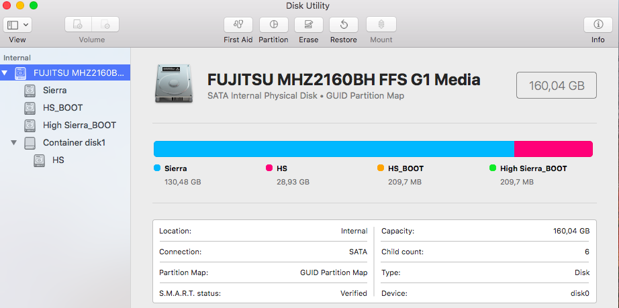The image size is (619, 308).
Task: Click the S.M.A.R.T. status Verified value
Action: (354, 293)
